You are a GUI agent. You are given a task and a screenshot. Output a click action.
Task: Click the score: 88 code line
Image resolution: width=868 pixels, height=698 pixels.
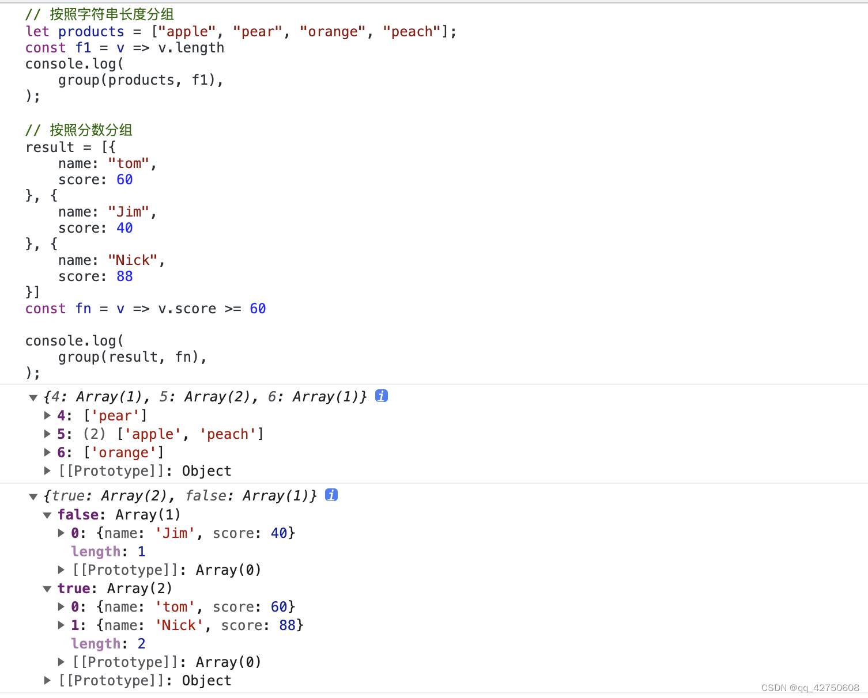coord(96,276)
